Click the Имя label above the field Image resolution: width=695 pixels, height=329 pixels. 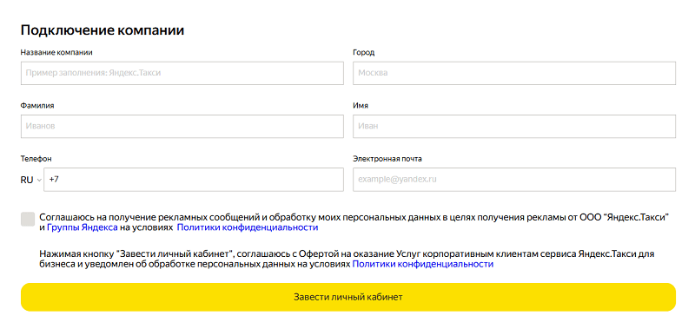point(361,105)
